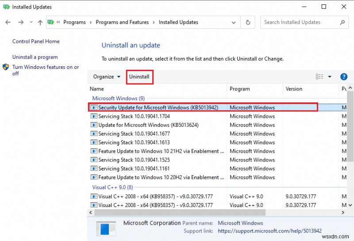Viewport: 354px width, 241px height.
Task: Minimize the Installed Updates window
Action: pos(304,7)
